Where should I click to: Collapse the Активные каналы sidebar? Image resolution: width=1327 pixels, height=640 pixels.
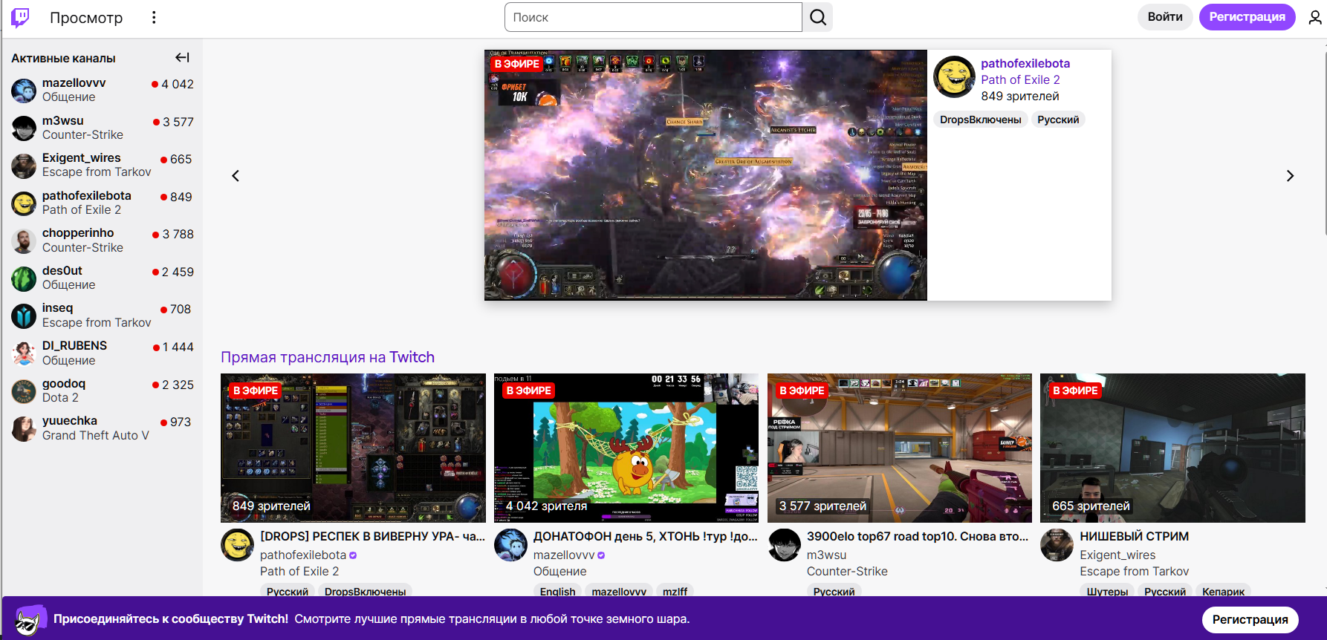point(182,57)
